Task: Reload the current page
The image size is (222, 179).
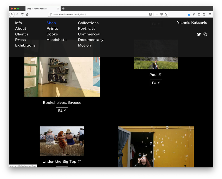Action: pyautogui.click(x=22, y=14)
